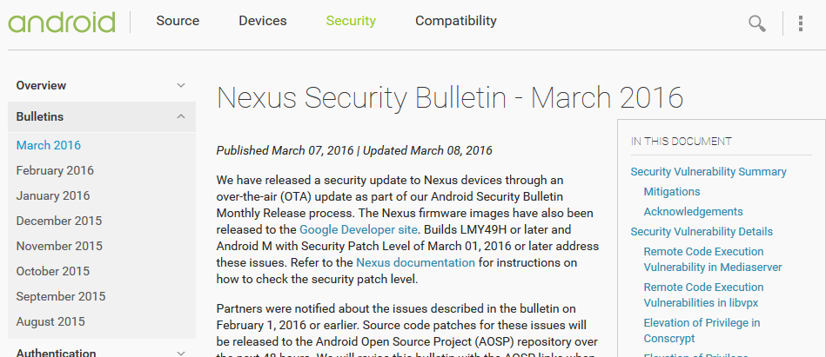Switch to the Source tab
826x357 pixels.
pyautogui.click(x=178, y=21)
